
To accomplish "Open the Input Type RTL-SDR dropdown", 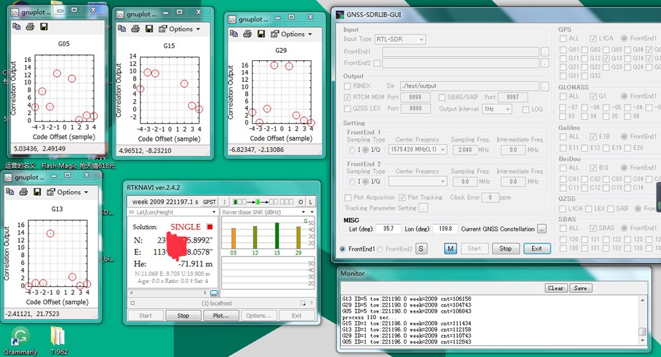I will tap(400, 39).
